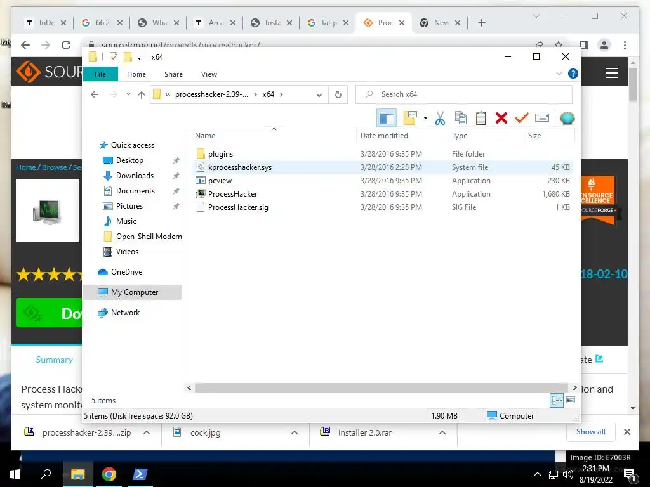This screenshot has height=487, width=650.
Task: Click the quick access properties checkmark icon
Action: point(113,56)
